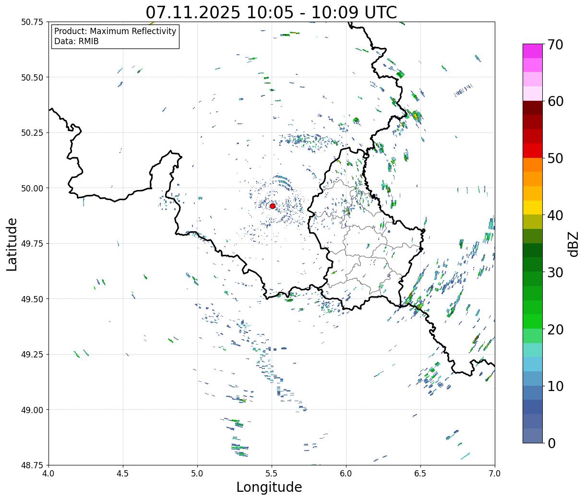Viewport: 585px width, 499px height.
Task: Click the colorbar tick label 10
Action: (555, 386)
